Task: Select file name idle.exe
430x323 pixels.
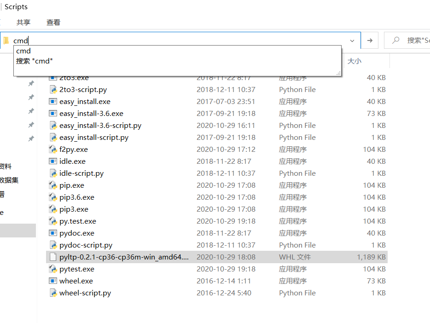Action: click(x=72, y=161)
